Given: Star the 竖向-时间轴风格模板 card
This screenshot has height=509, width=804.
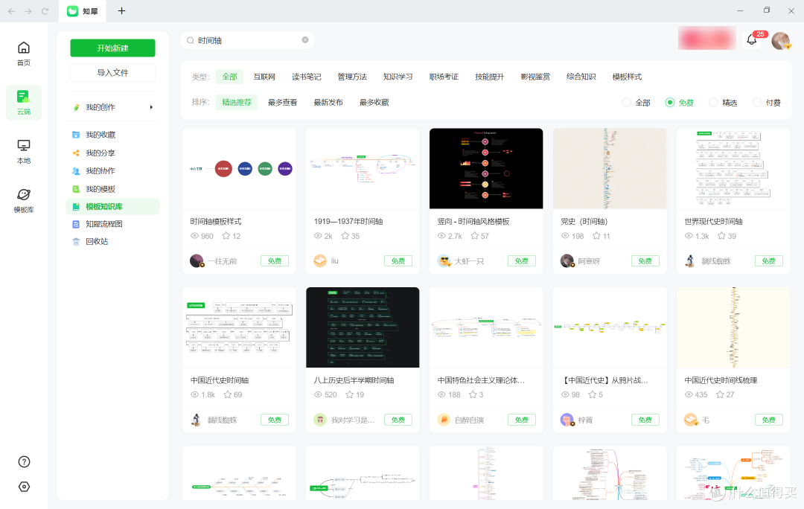Looking at the screenshot, I should (475, 236).
